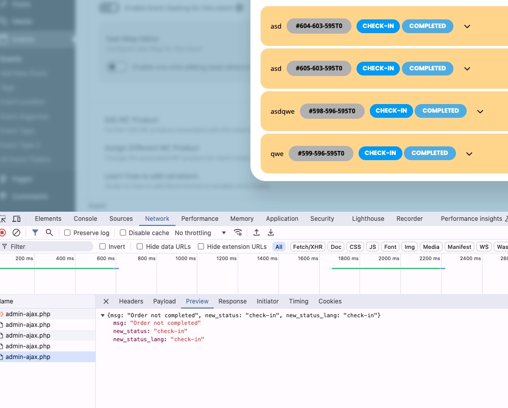Click ticket ID badge #598-596-595T0

[332, 111]
